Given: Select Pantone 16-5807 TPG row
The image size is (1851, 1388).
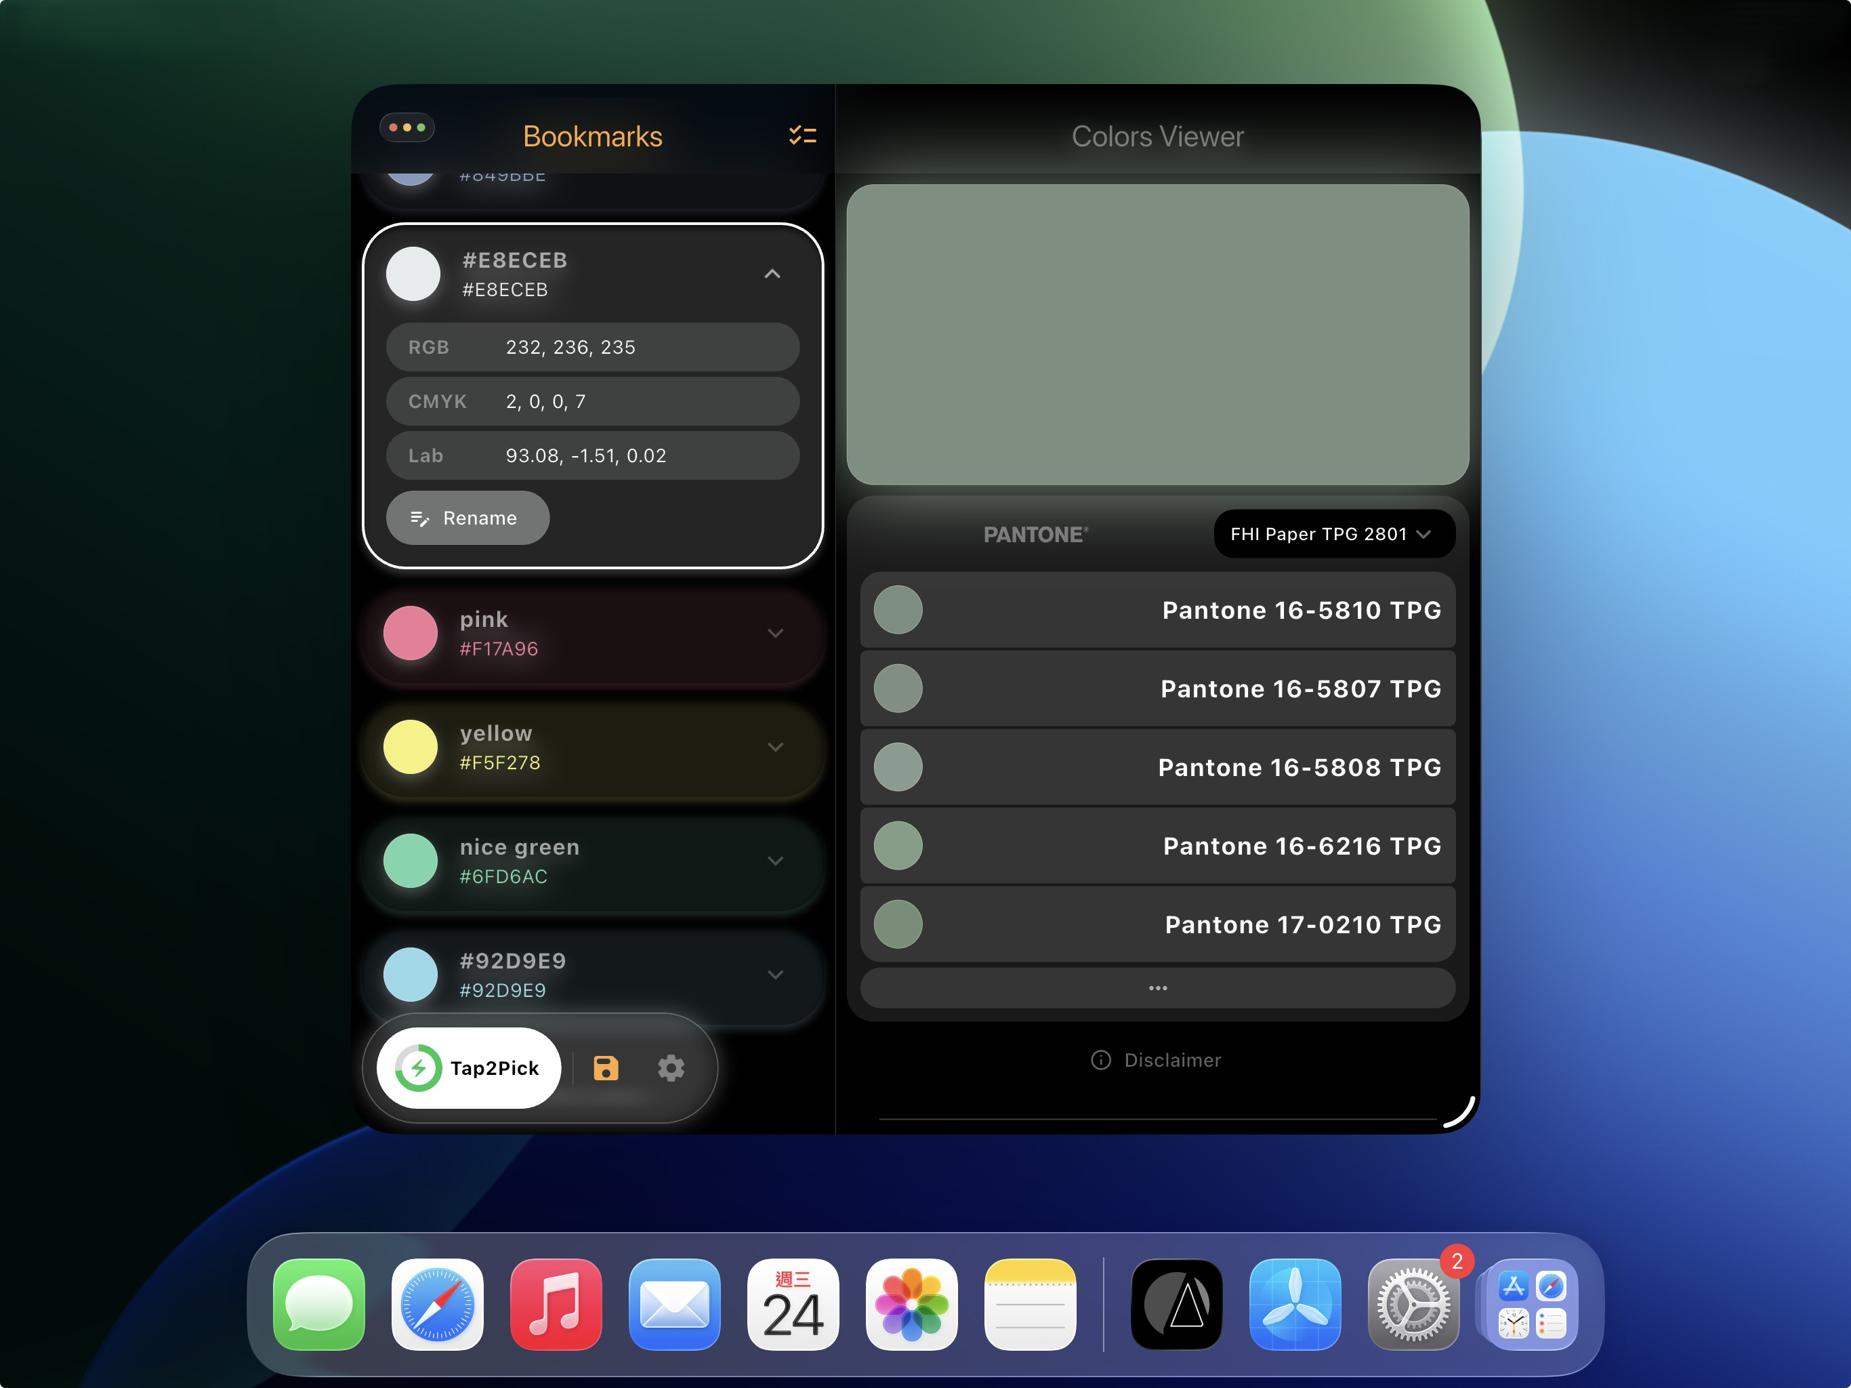Looking at the screenshot, I should (1158, 688).
